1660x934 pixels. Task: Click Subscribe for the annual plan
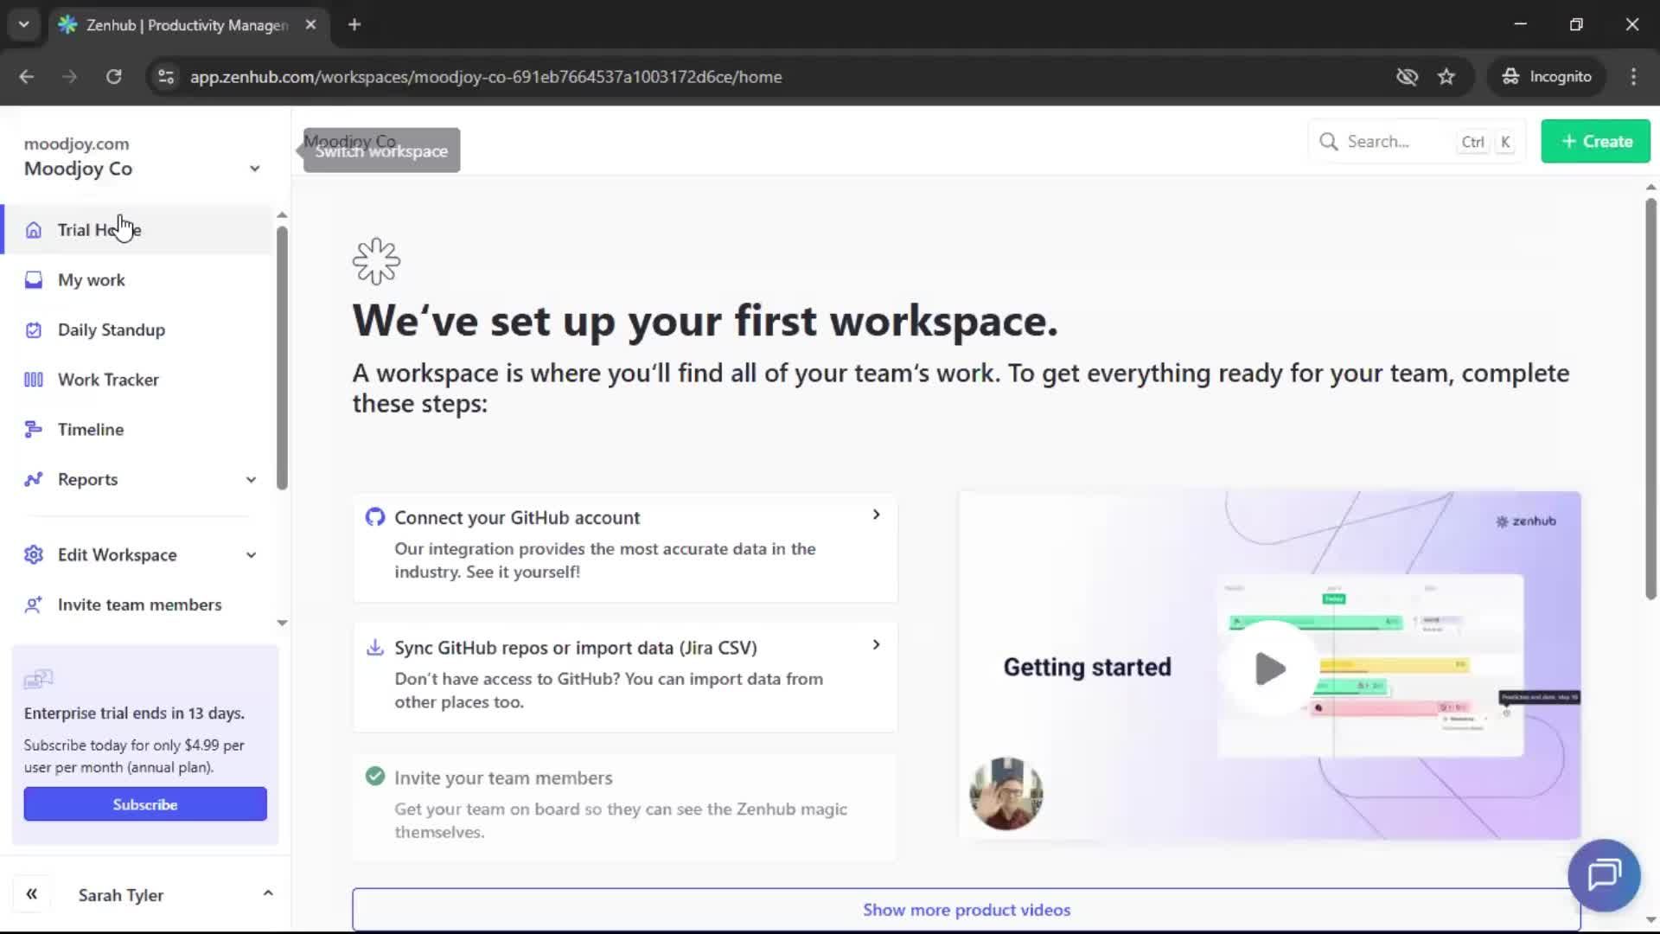click(144, 803)
